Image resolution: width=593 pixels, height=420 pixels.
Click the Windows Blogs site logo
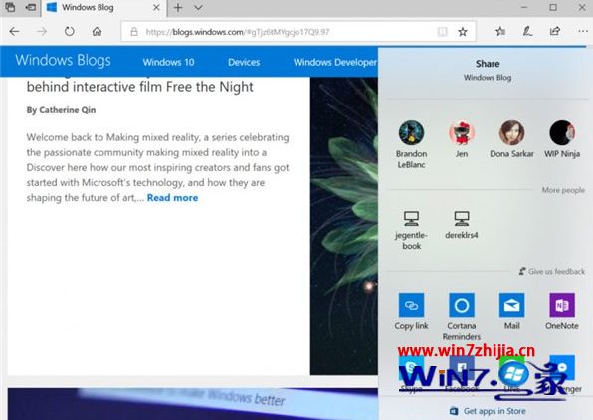63,60
